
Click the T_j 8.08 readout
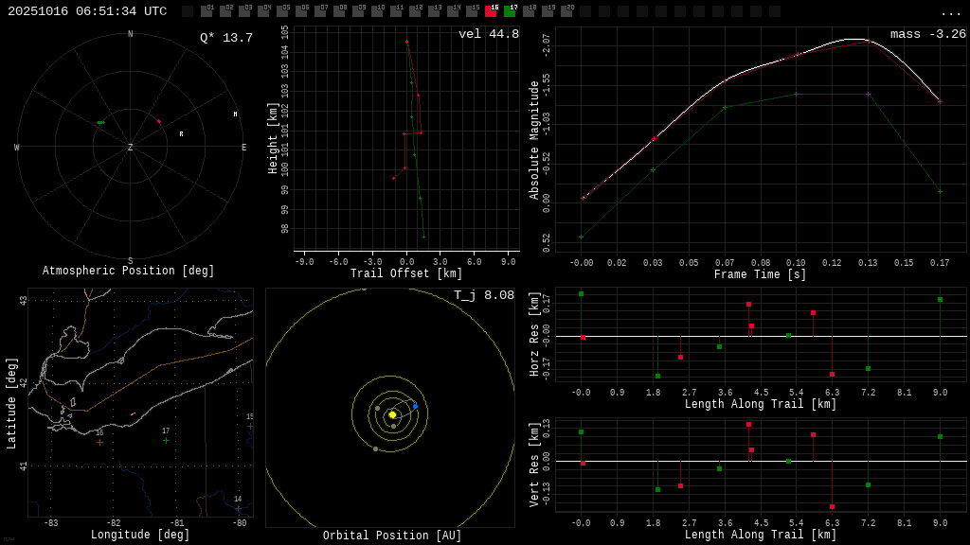483,295
